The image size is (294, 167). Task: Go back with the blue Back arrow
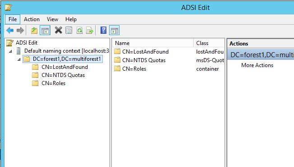point(10,30)
